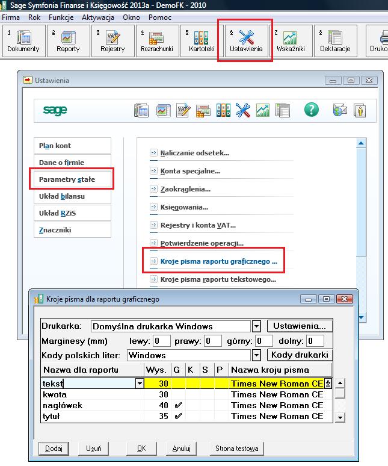Click scroll up arrow in Ustawienia list
The height and width of the screenshot is (466, 388).
pyautogui.click(x=361, y=143)
